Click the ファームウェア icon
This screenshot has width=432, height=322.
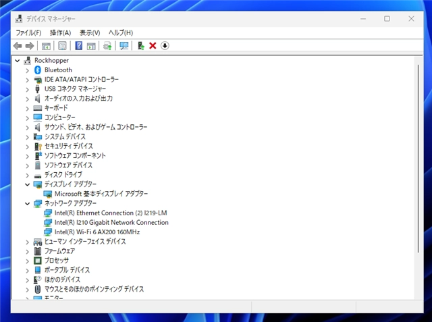[x=38, y=251]
